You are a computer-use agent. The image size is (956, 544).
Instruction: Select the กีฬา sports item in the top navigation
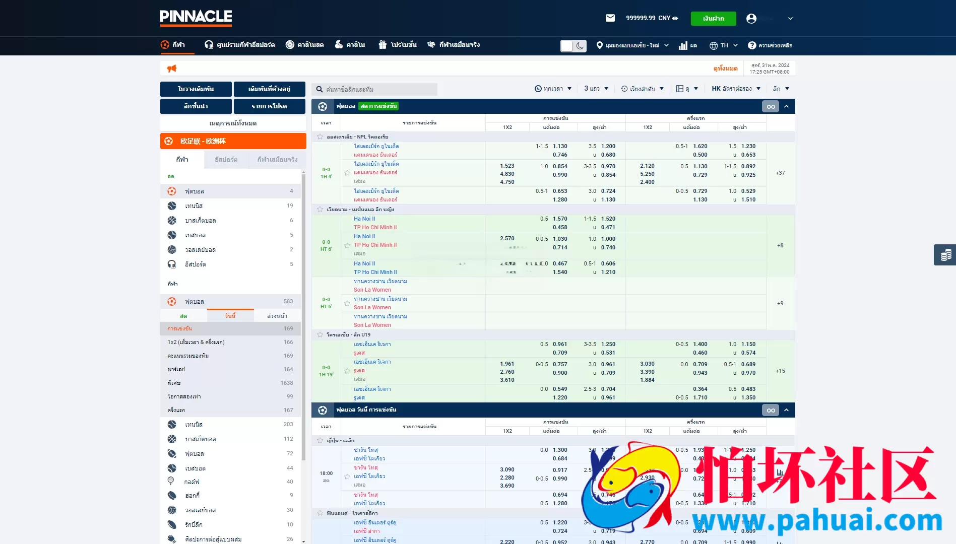173,44
